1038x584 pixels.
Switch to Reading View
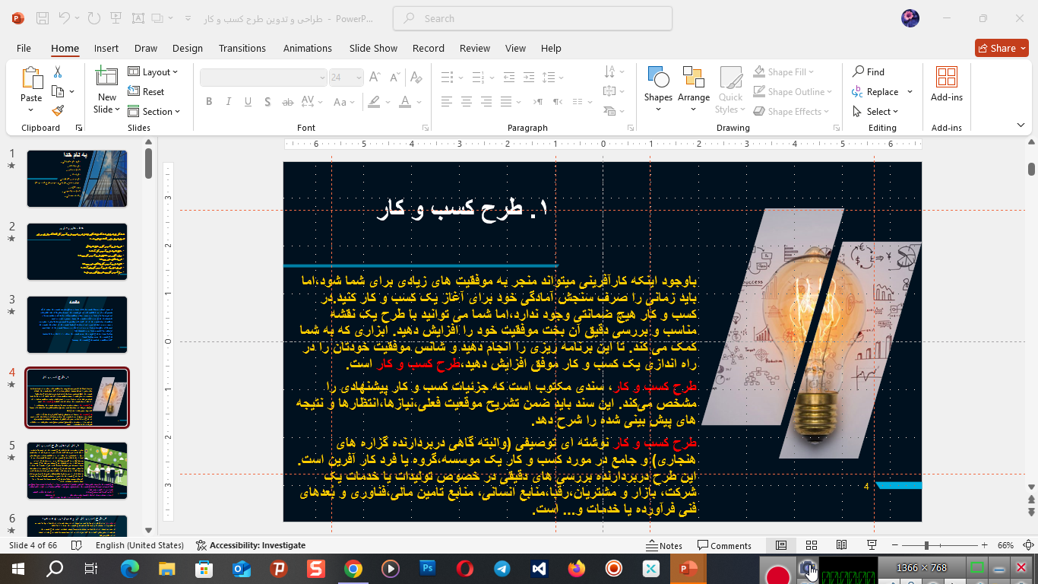pos(841,545)
